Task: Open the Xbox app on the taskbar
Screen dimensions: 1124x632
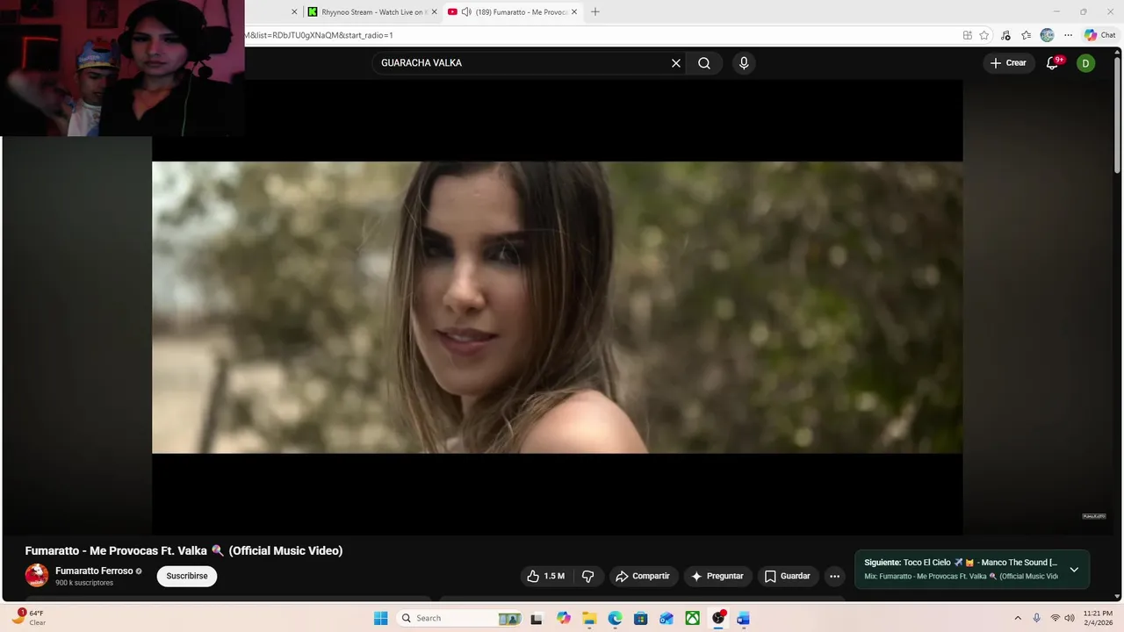Action: coord(693,618)
